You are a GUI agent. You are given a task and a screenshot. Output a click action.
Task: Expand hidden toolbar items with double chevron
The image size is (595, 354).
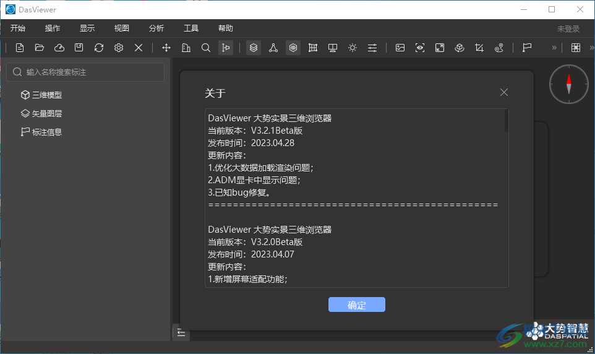coord(554,48)
